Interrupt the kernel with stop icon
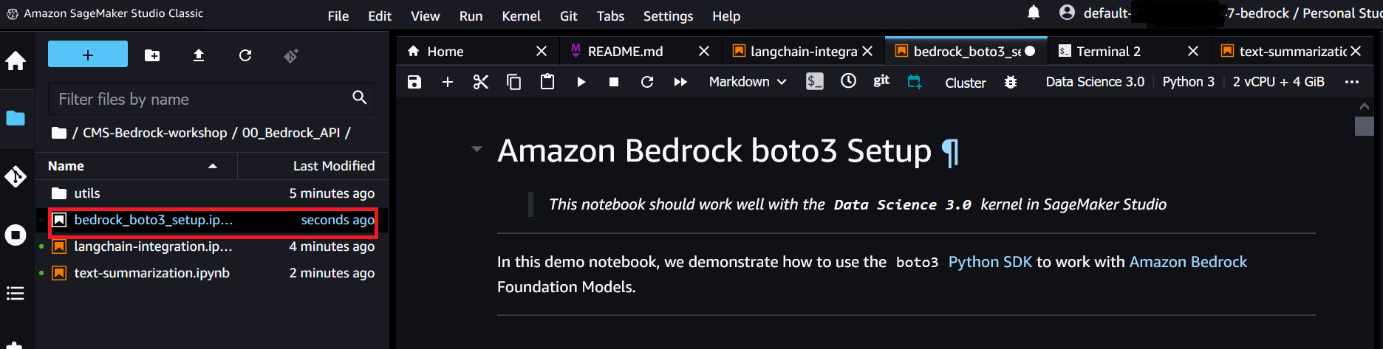 click(614, 82)
